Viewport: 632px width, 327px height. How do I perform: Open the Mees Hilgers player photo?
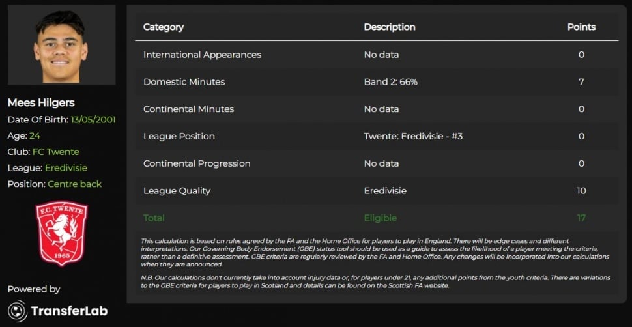tap(62, 45)
